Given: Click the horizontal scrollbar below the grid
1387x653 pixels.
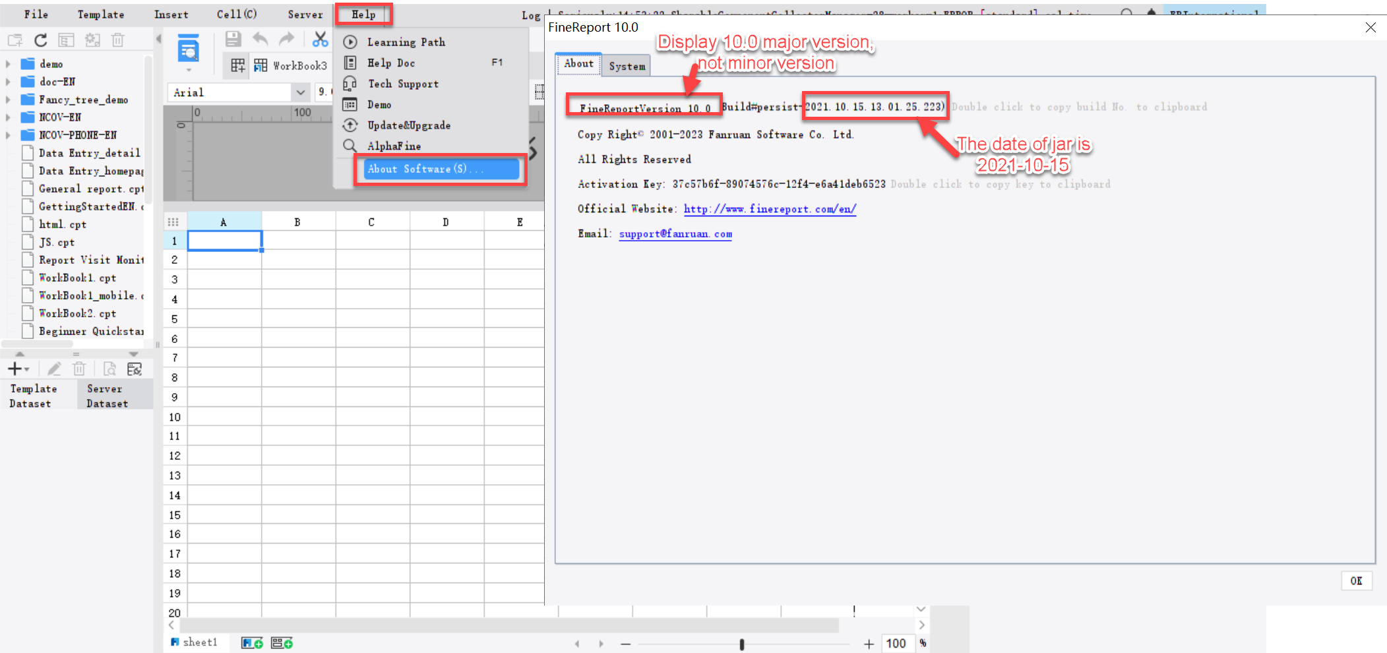Looking at the screenshot, I should pyautogui.click(x=509, y=625).
